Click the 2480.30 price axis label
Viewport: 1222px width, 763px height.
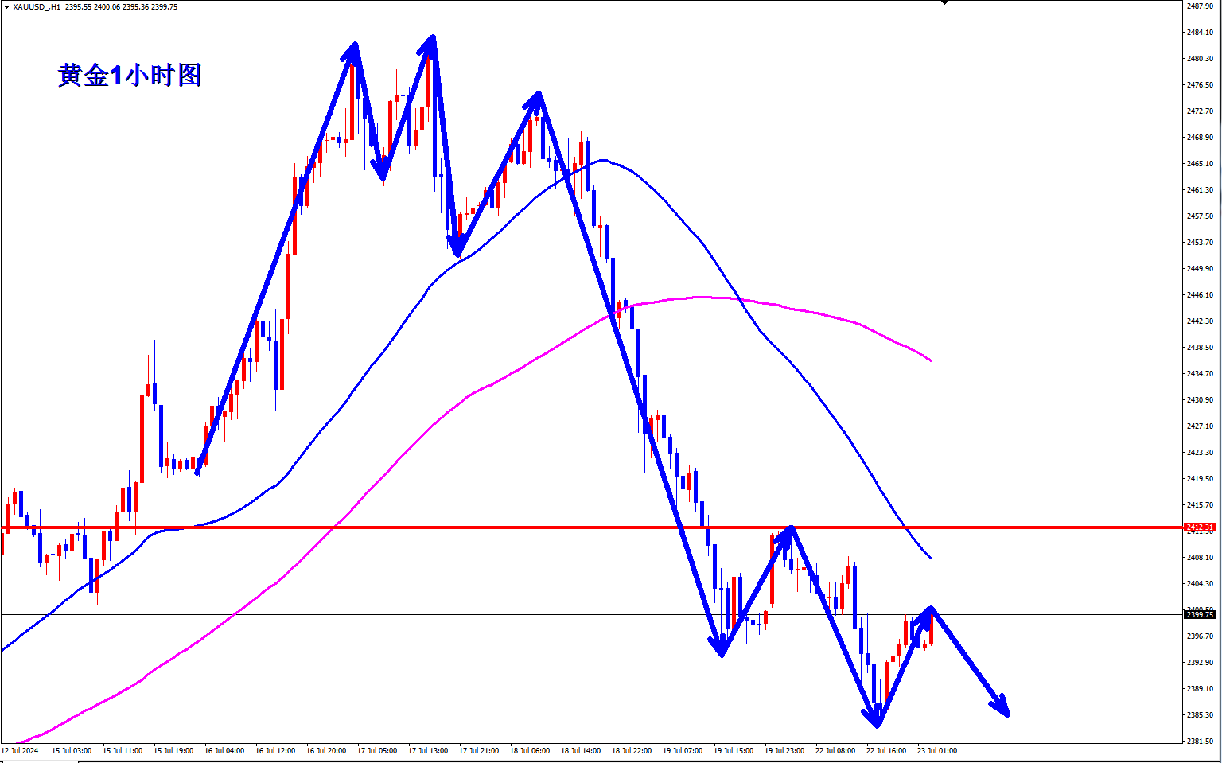tap(1200, 59)
